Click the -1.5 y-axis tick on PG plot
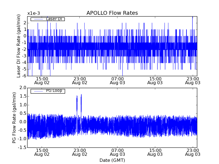The width and height of the screenshot is (219, 164). pyautogui.click(x=22, y=148)
